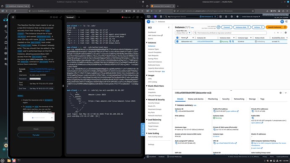Bookmark the AWS console page
The height and width of the screenshot is (163, 290).
[x=253, y=11]
